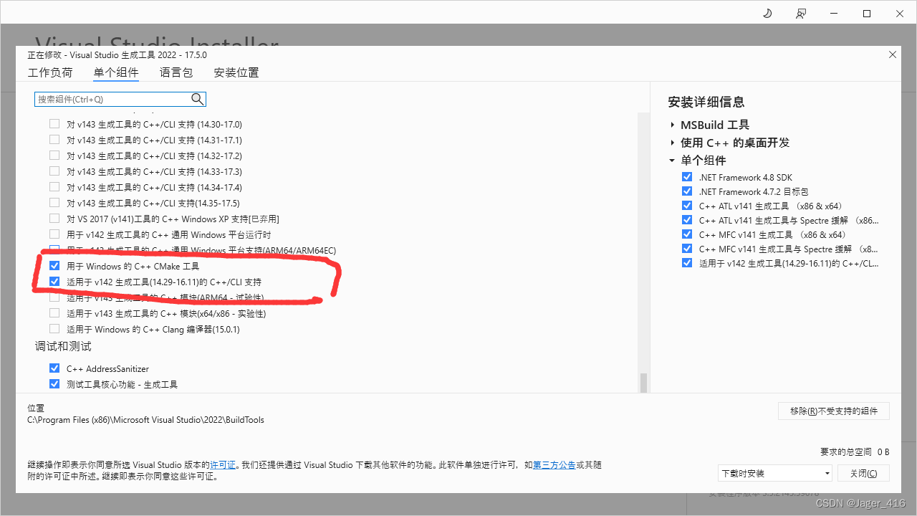Uncheck C++ MFC v141 Spectre 缓解 item
The height and width of the screenshot is (516, 917).
[x=687, y=249]
